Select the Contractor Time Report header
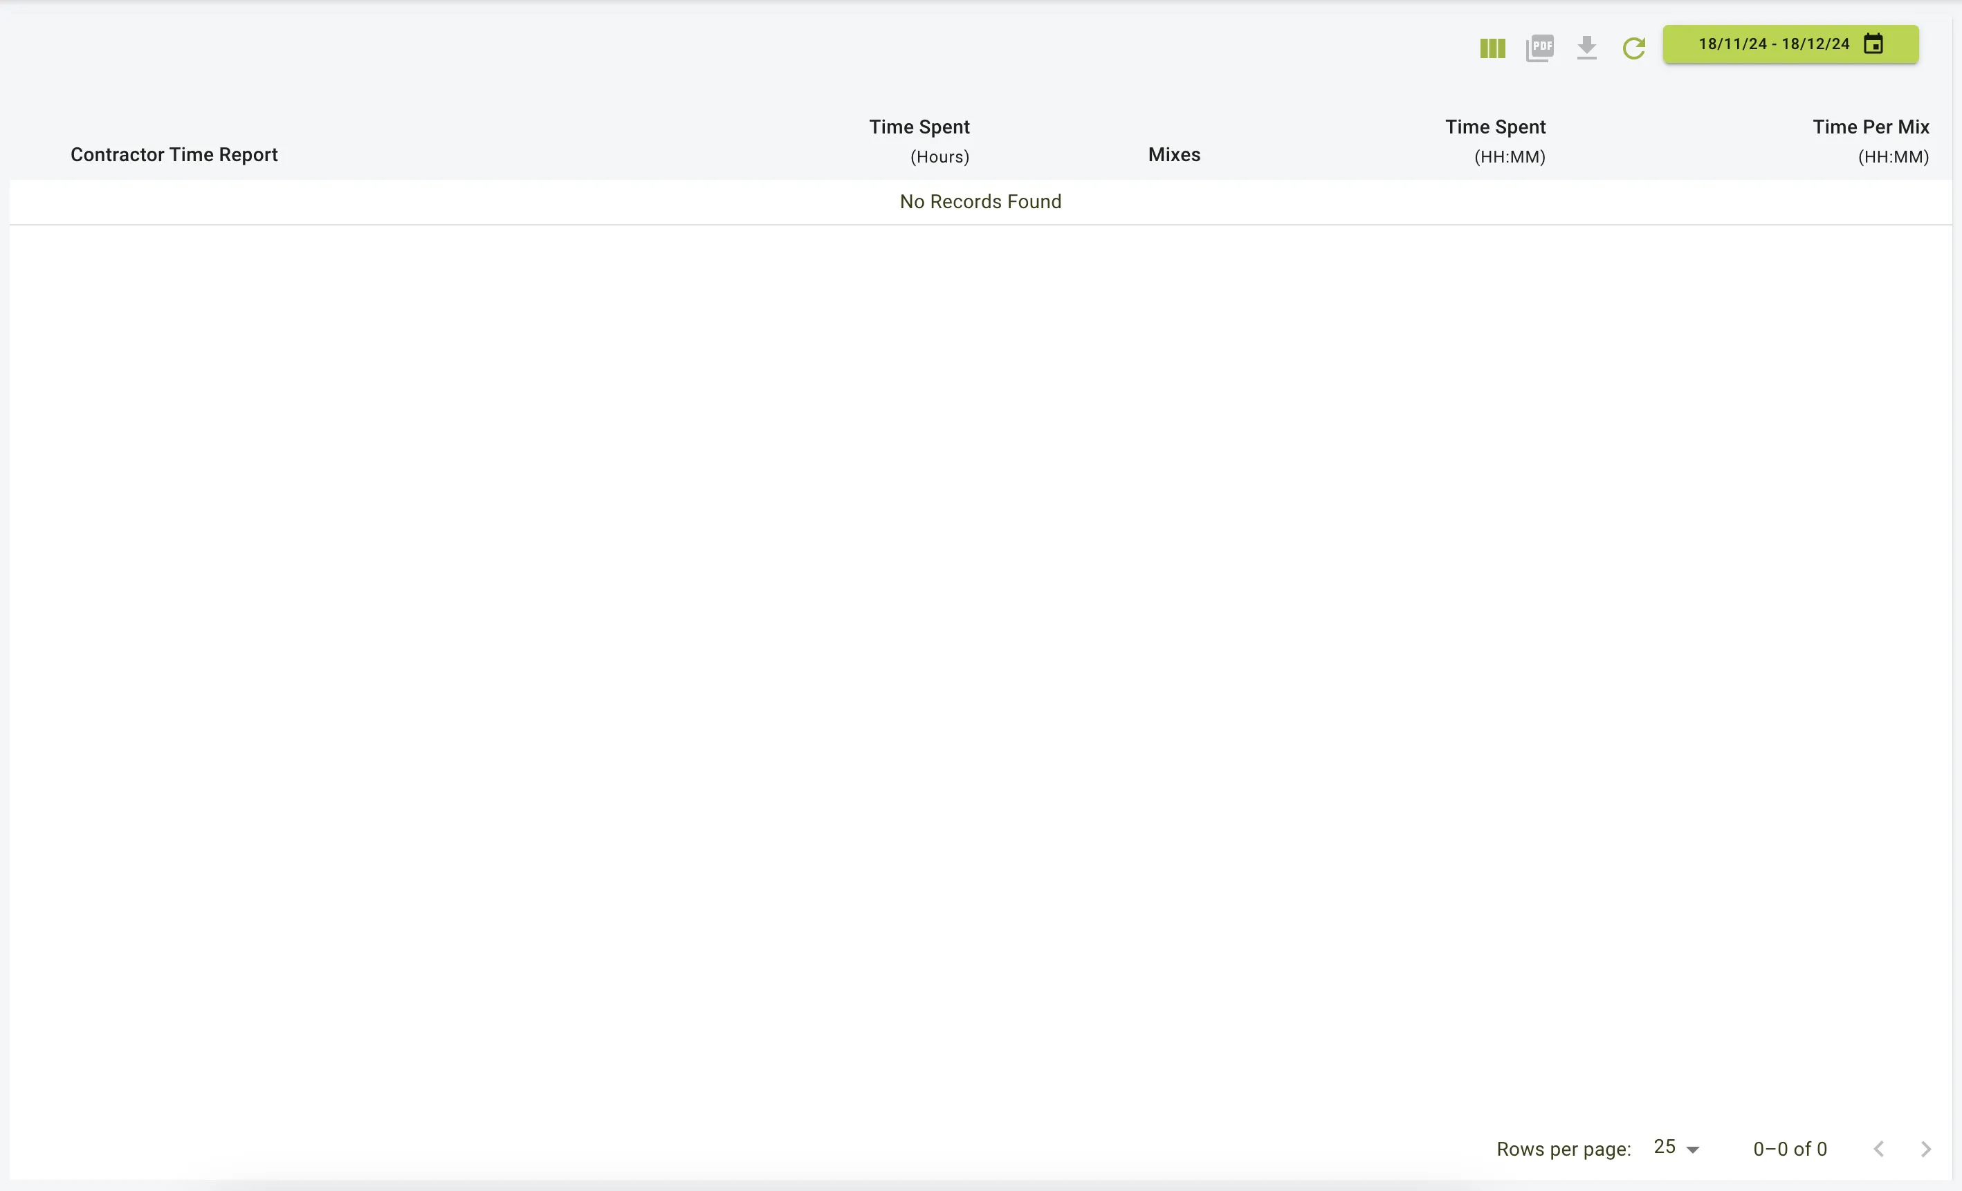 click(x=174, y=154)
